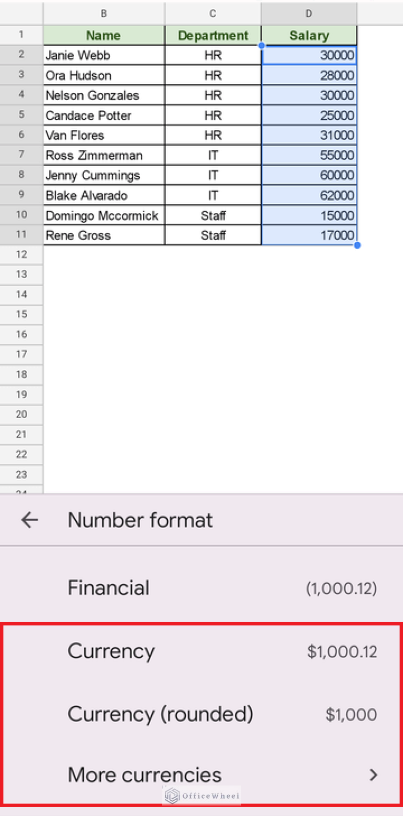
Task: Click row number 11
Action: tap(21, 235)
